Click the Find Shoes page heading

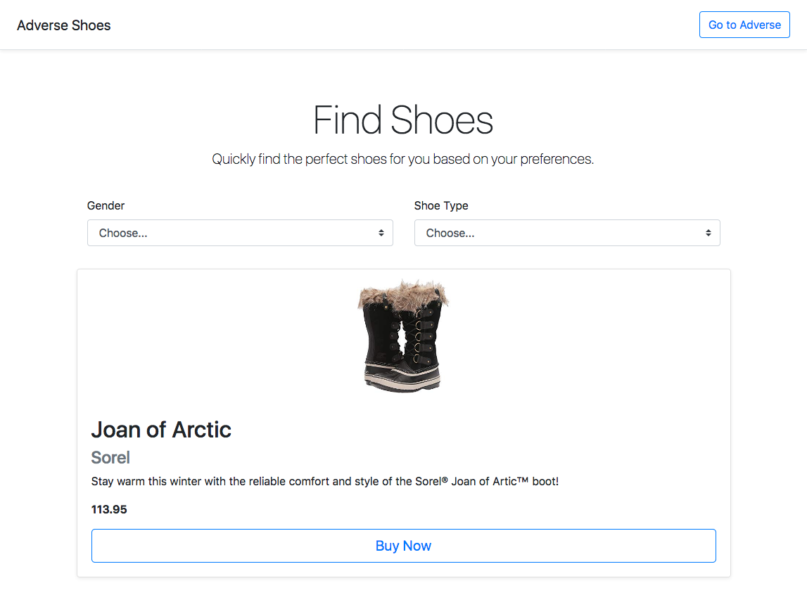pyautogui.click(x=404, y=120)
